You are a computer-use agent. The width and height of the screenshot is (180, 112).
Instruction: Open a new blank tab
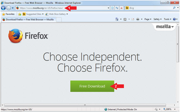click(59, 20)
